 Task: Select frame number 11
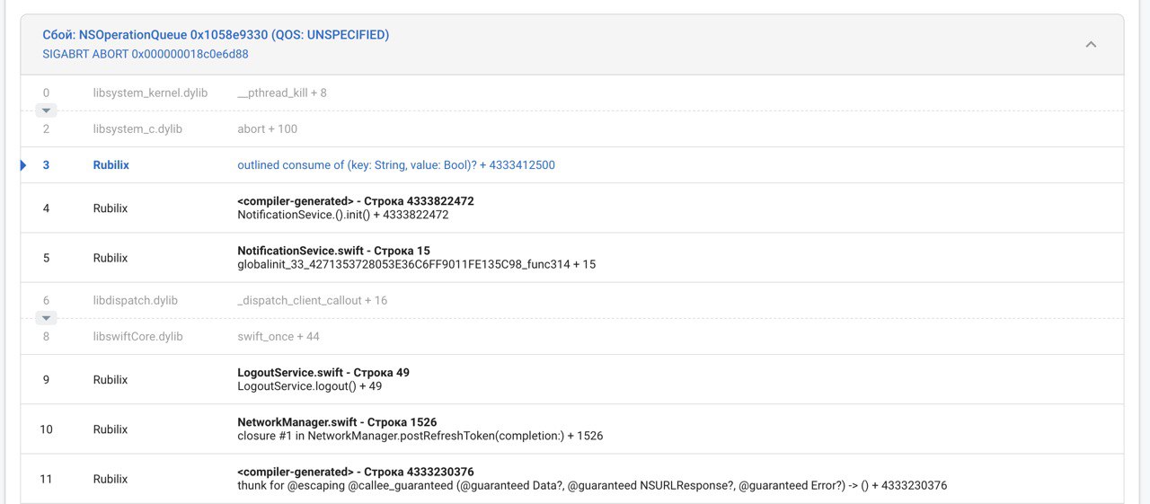pos(46,479)
